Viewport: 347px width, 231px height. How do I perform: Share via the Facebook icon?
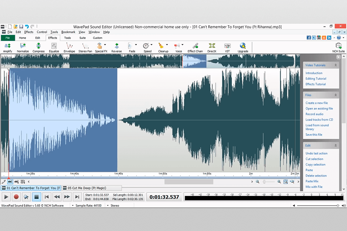(309, 38)
